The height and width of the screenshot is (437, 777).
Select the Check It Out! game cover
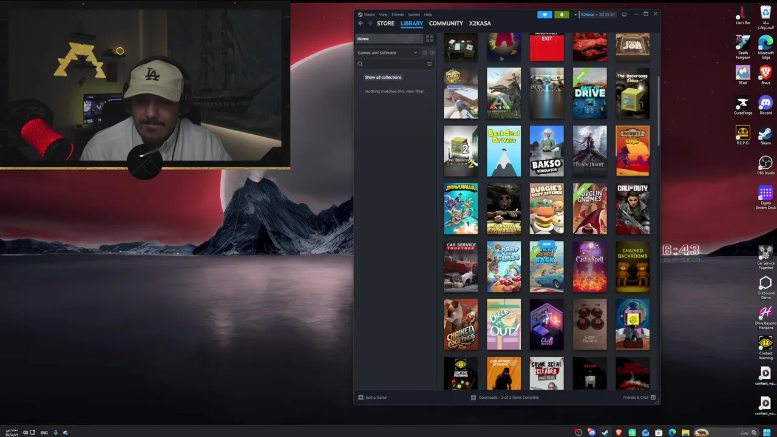[504, 325]
